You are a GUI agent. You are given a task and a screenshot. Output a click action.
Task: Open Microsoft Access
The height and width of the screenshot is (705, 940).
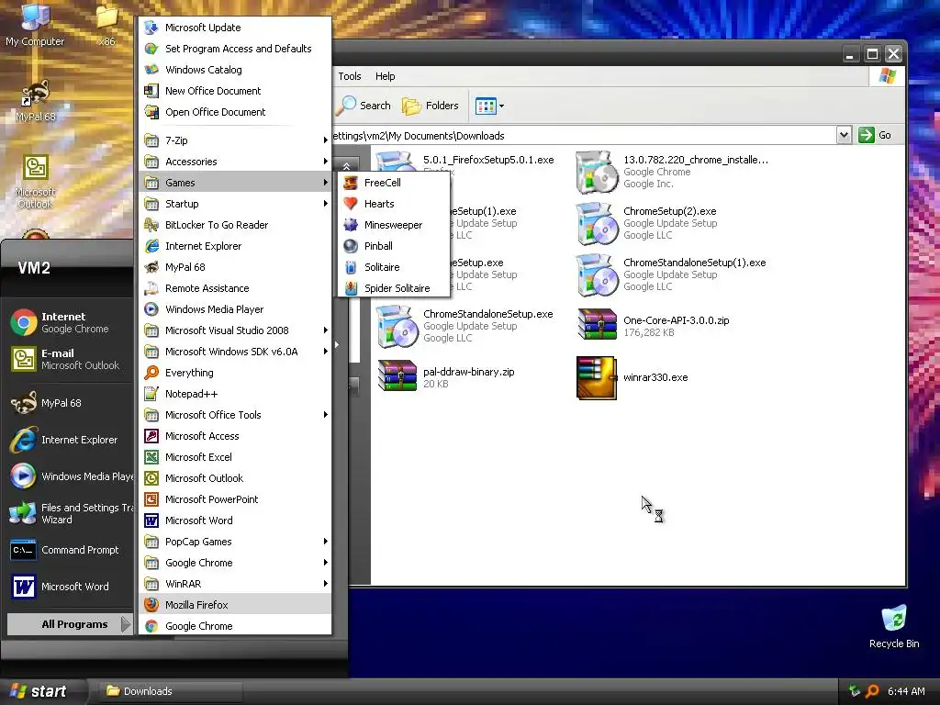235,436
